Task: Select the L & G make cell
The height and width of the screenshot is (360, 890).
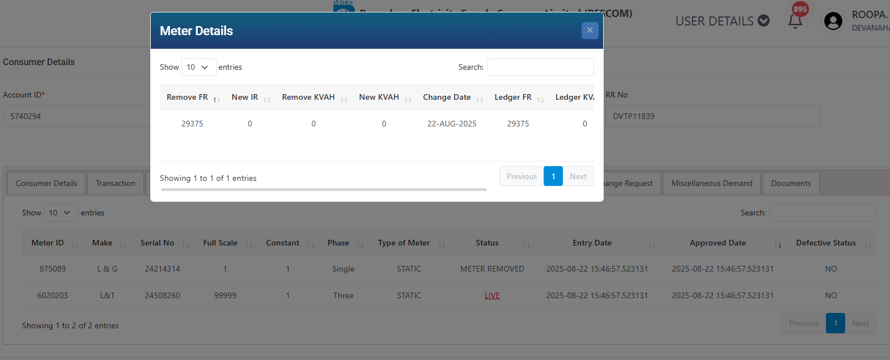Action: [x=107, y=269]
